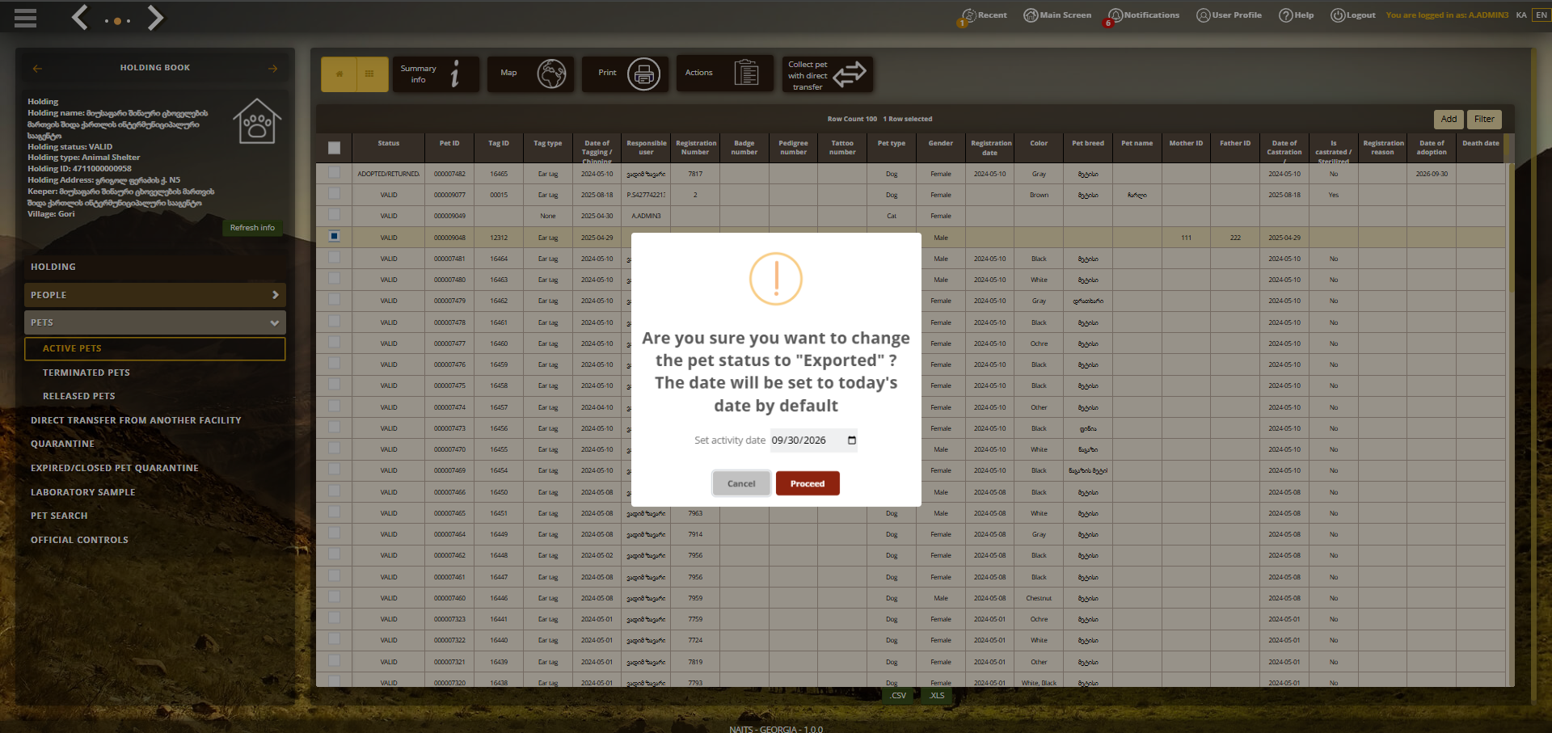Image resolution: width=1552 pixels, height=733 pixels.
Task: Click the red Proceed button
Action: 808,483
